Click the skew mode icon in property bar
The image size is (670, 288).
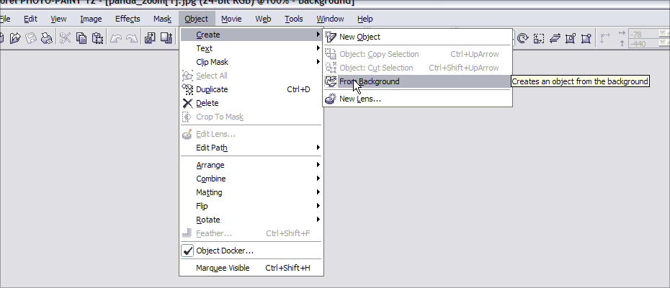pyautogui.click(x=555, y=38)
